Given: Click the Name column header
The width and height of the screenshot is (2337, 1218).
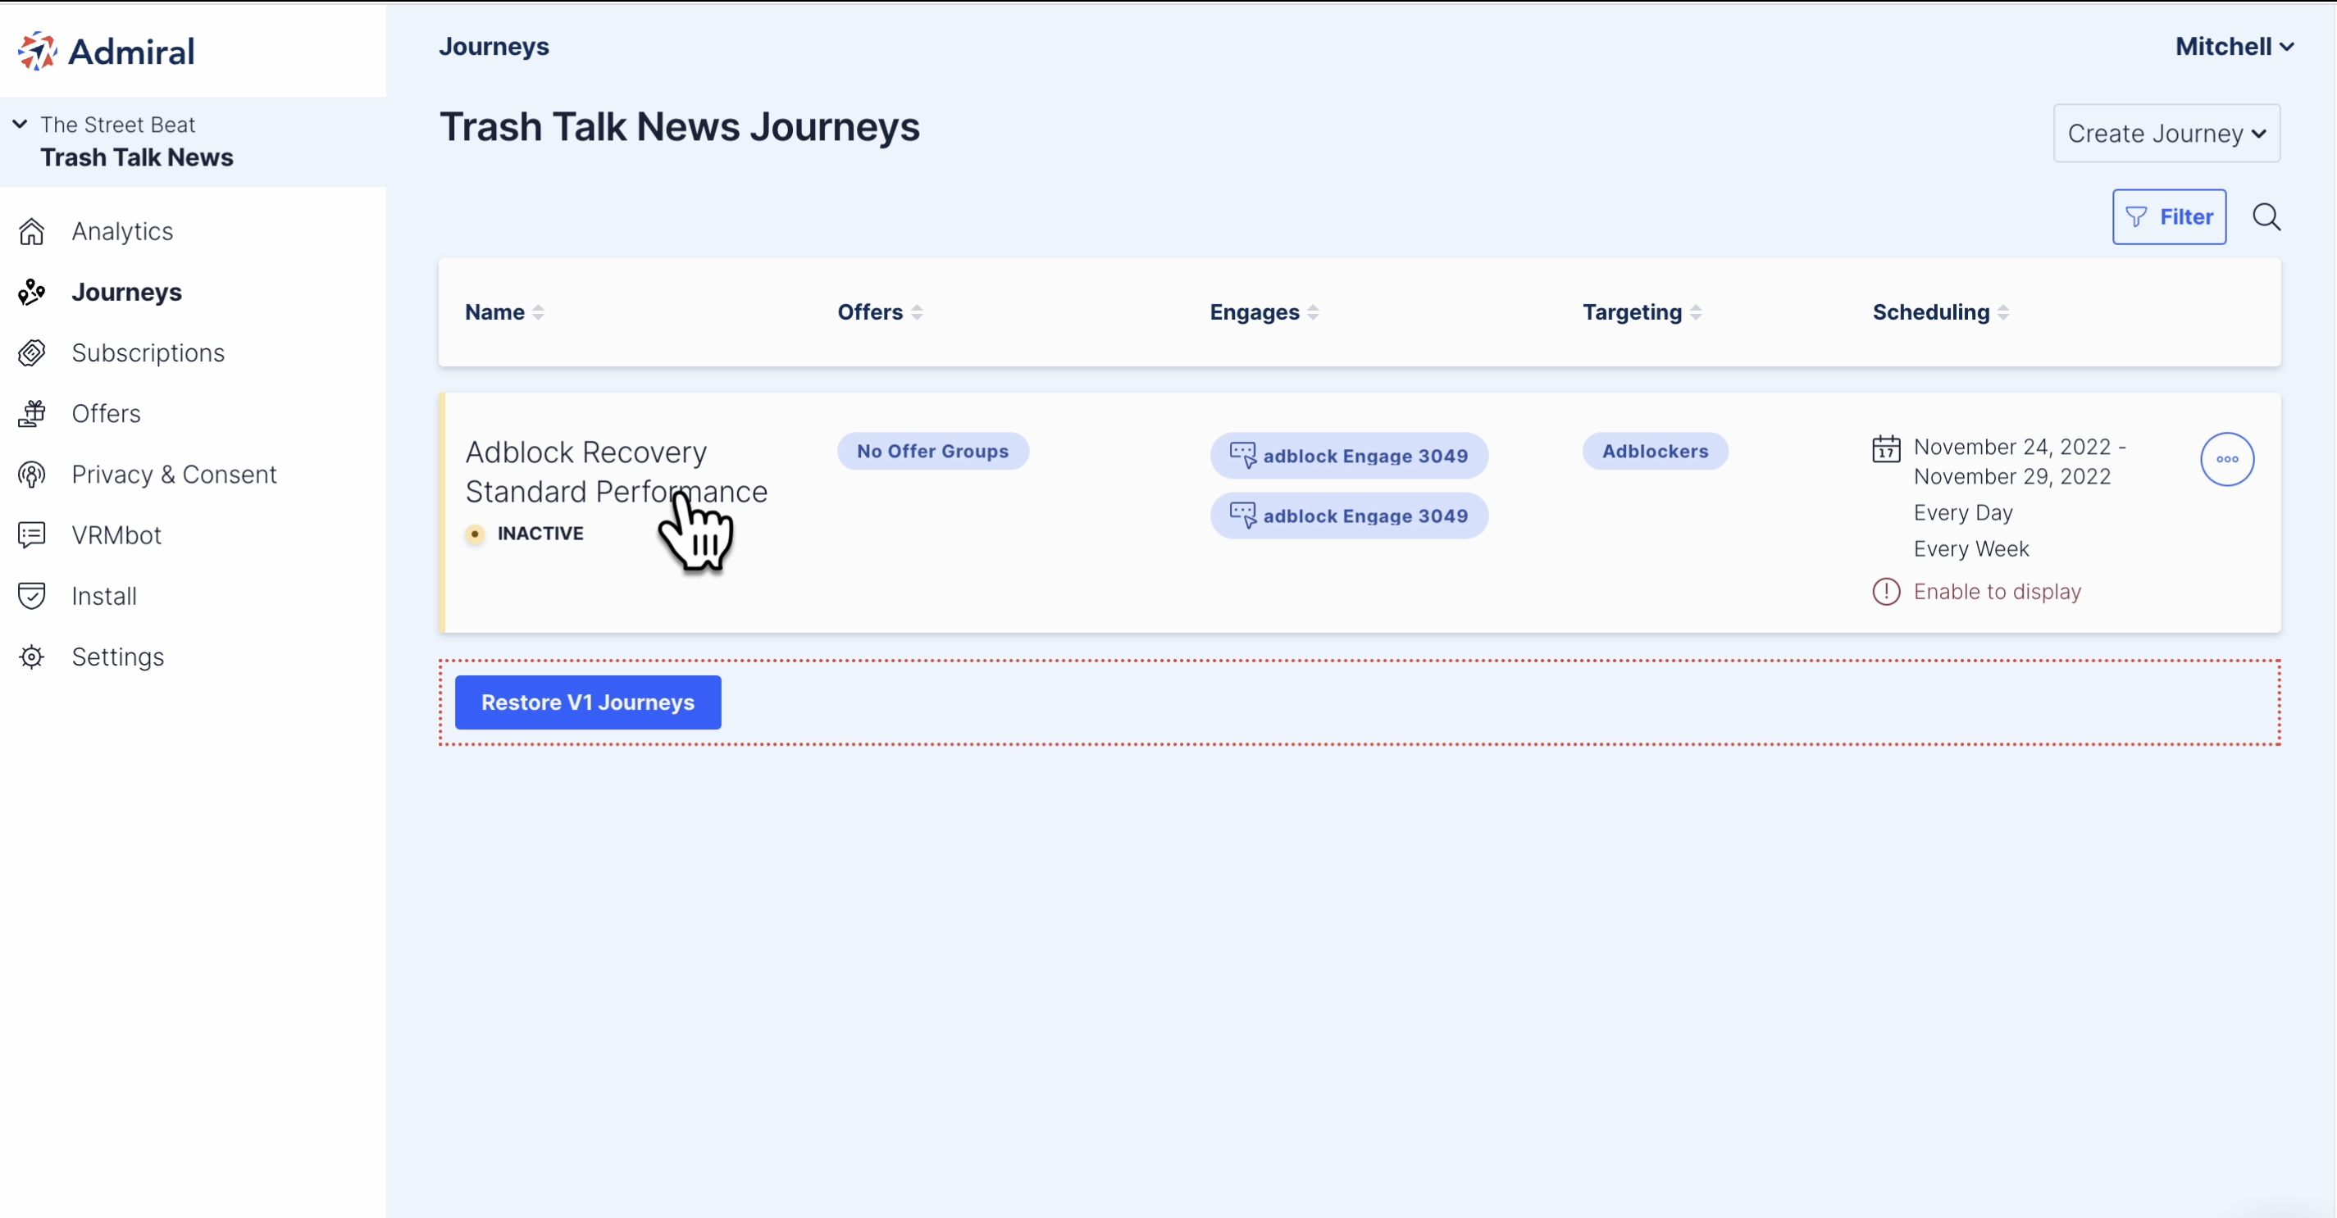Looking at the screenshot, I should (495, 312).
